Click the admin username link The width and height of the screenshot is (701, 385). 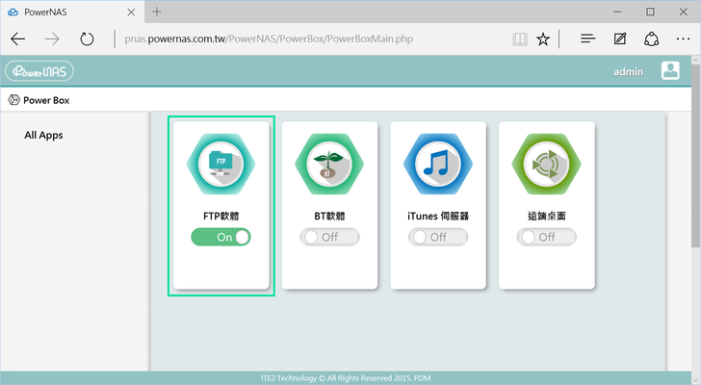coord(629,72)
